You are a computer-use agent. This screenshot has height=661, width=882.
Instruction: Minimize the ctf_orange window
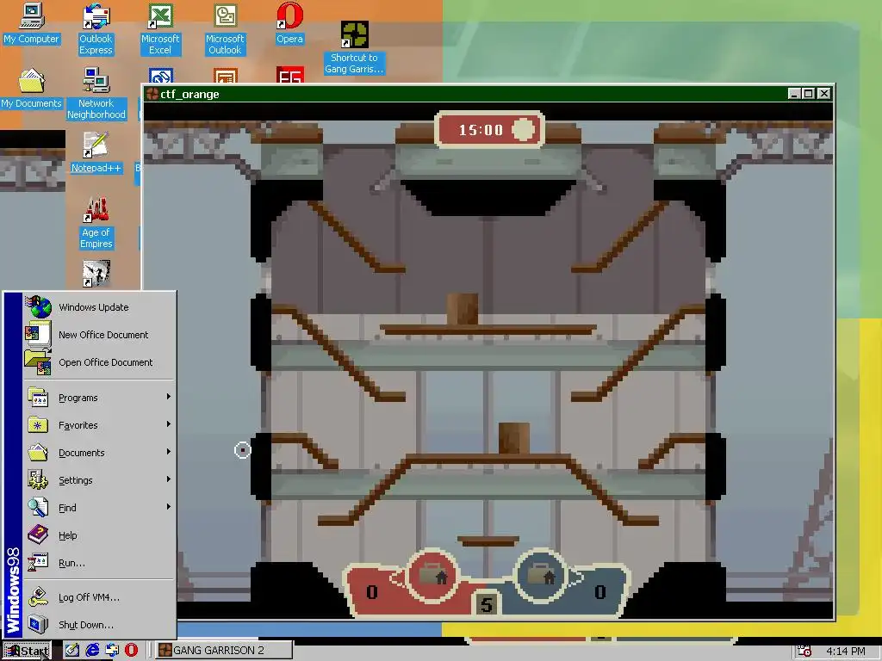[x=793, y=93]
